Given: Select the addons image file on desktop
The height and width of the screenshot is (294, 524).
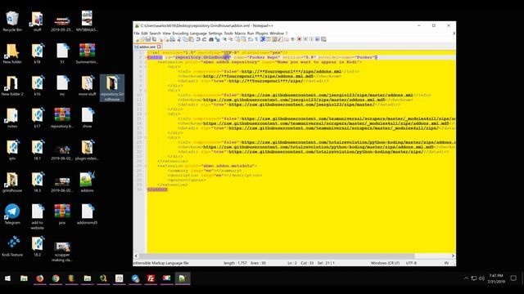Looking at the screenshot, I should tap(87, 182).
